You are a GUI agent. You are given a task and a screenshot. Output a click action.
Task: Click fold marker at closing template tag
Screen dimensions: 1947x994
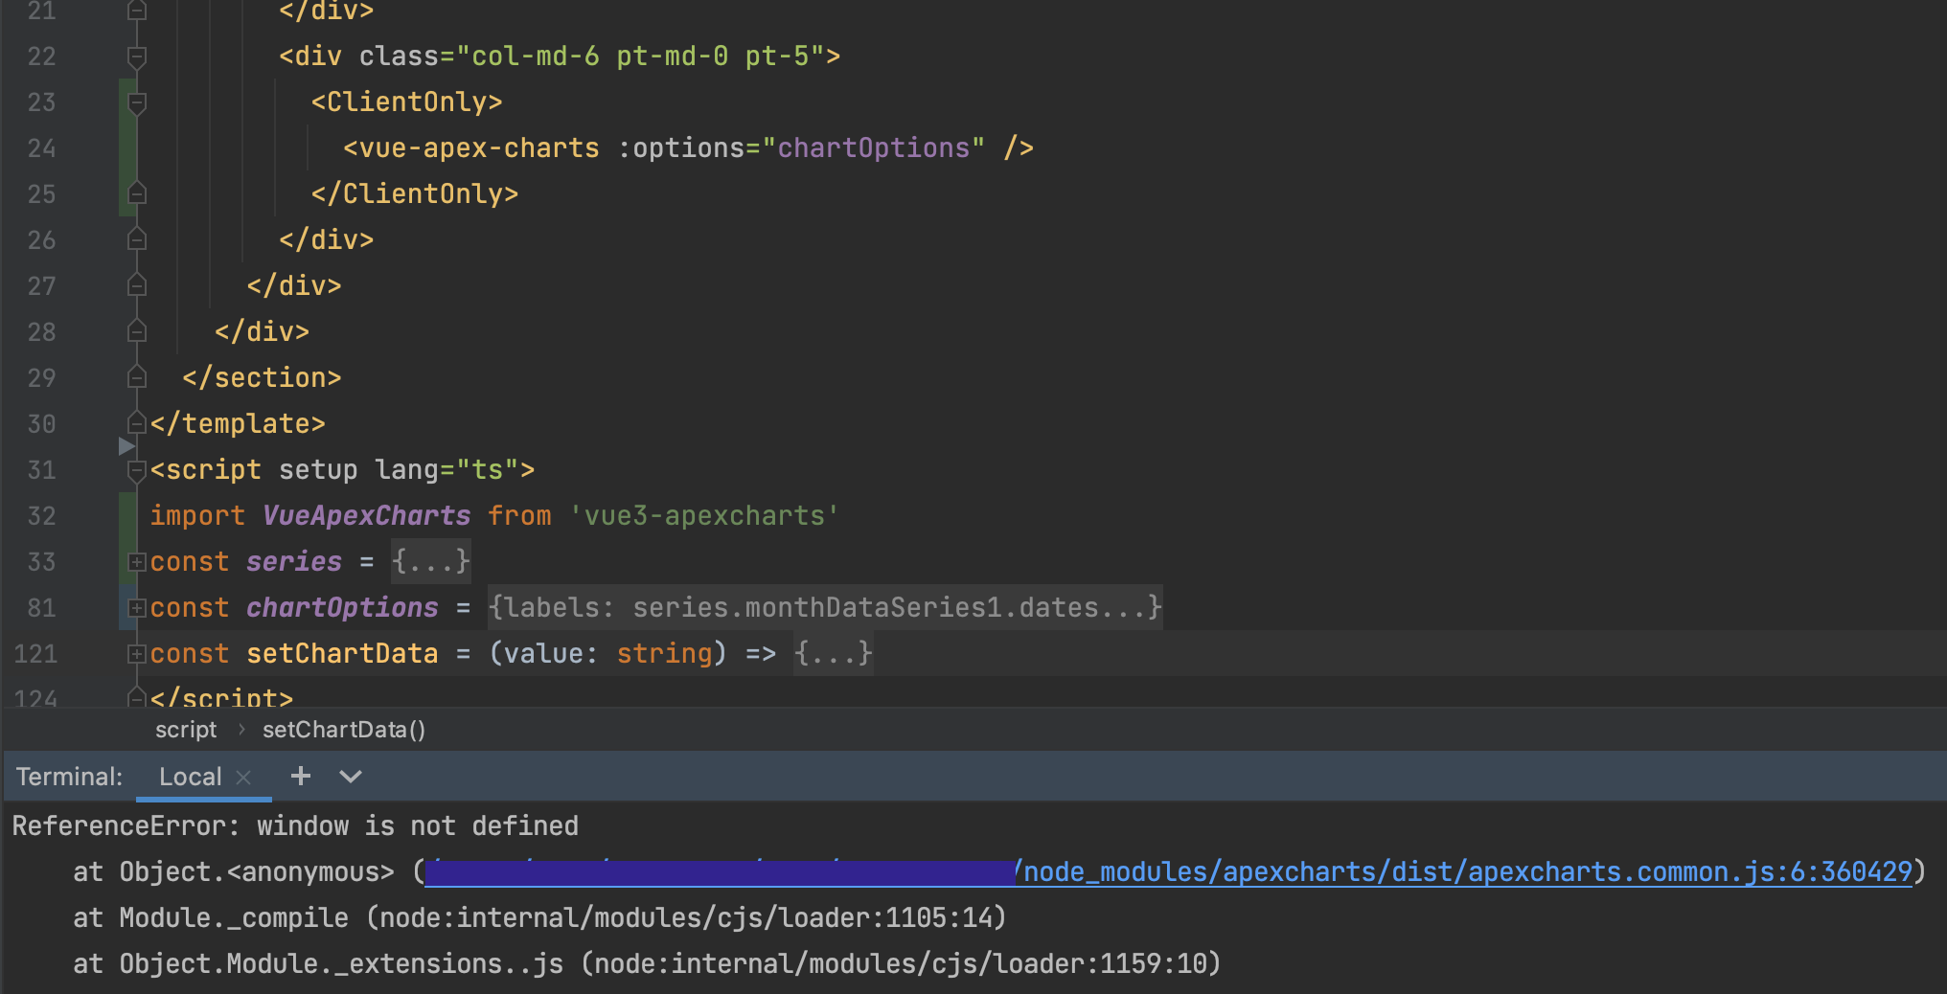[137, 423]
